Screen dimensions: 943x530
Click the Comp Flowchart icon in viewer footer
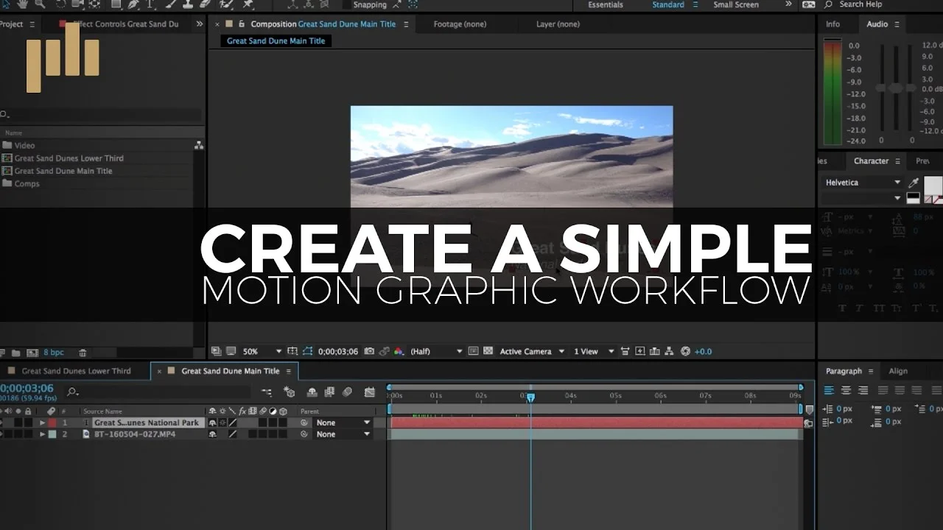tap(670, 352)
